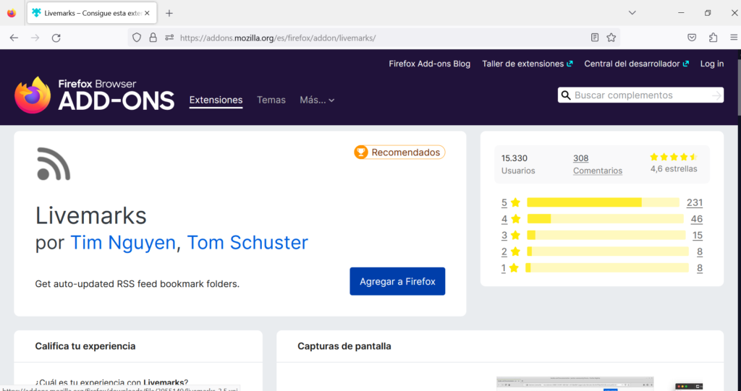
Task: Open the 308 Comentarios link
Action: 597,164
